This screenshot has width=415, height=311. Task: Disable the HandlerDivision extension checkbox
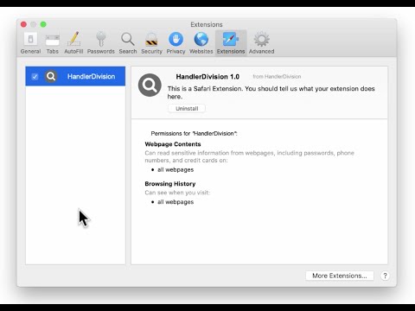click(35, 77)
